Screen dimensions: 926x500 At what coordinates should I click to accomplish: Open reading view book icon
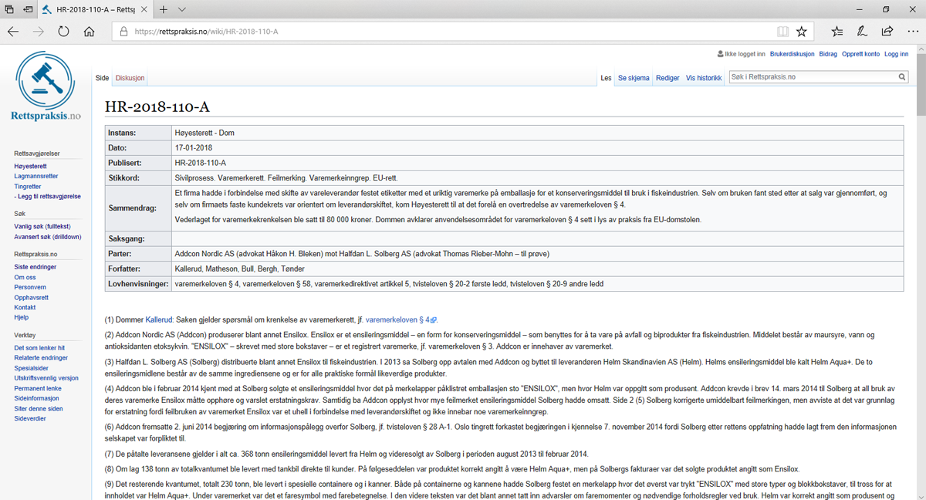click(x=783, y=32)
